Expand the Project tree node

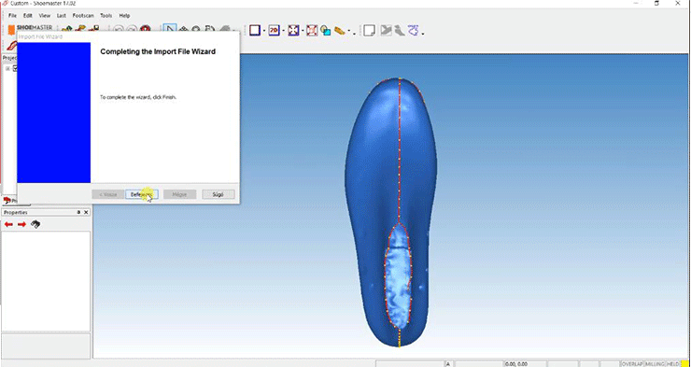point(7,68)
